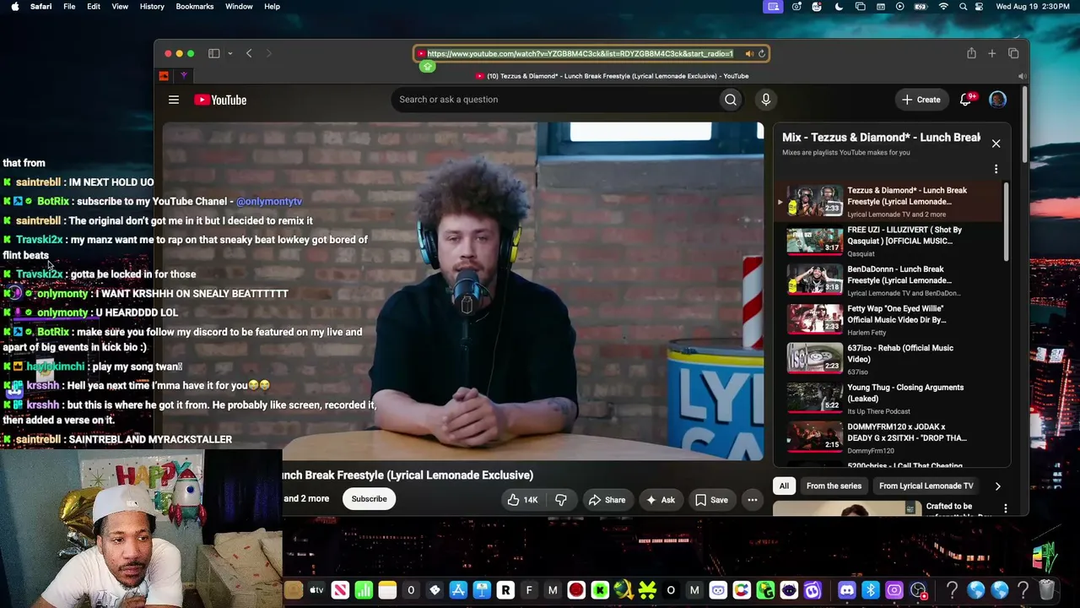Open the purple Y pinned tab
This screenshot has height=608, width=1080.
(184, 76)
